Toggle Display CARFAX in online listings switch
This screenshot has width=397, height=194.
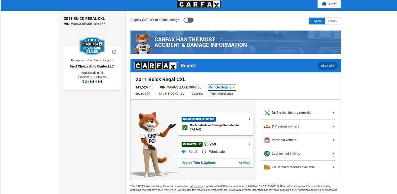(x=188, y=20)
